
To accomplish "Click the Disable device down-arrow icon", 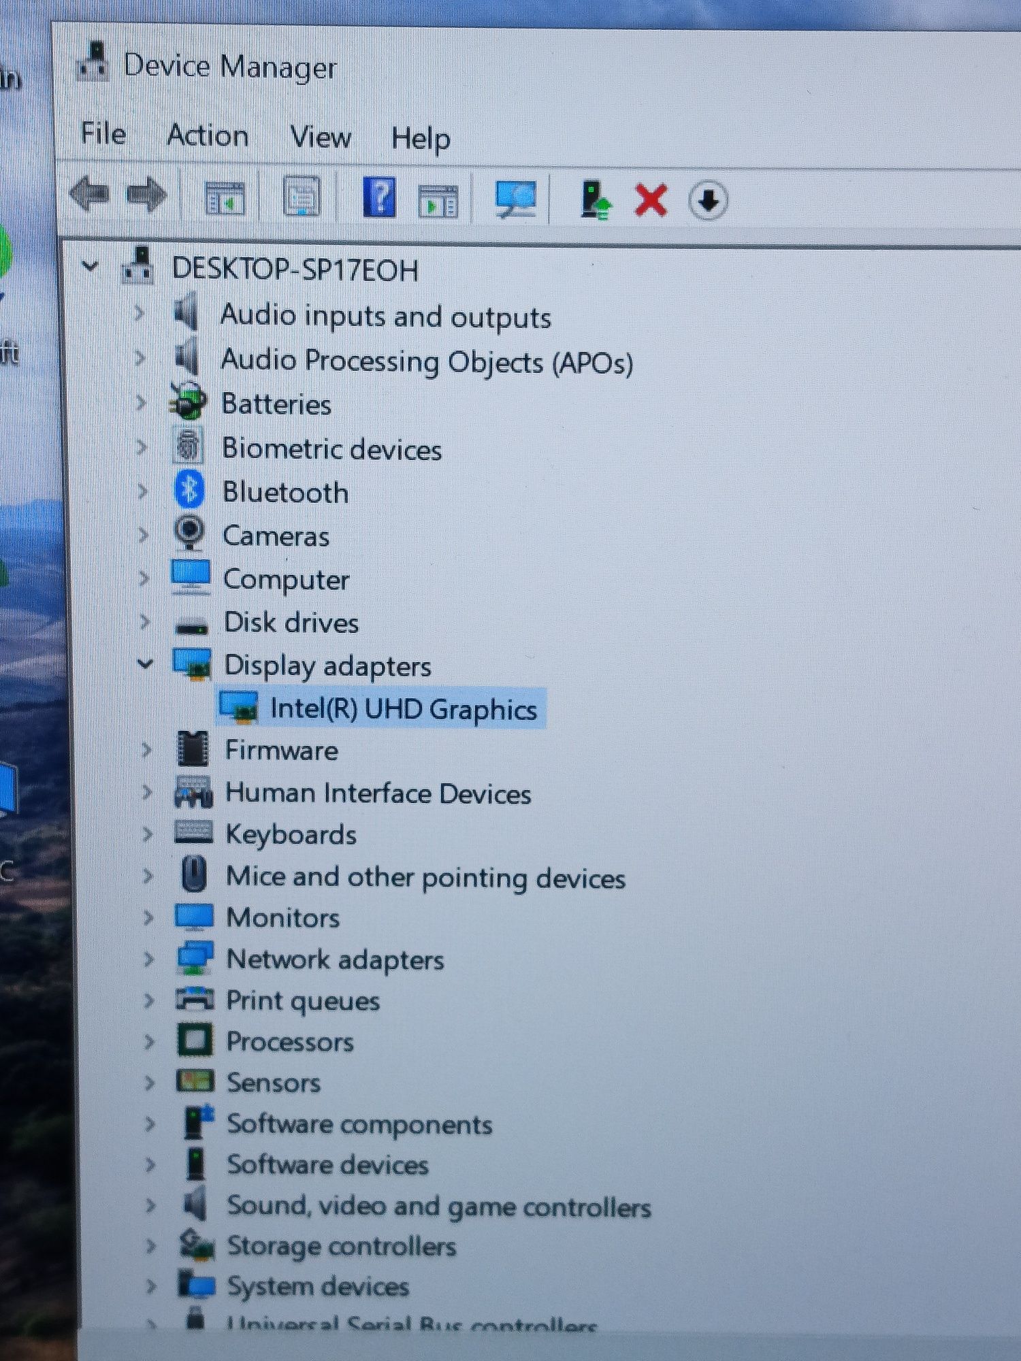I will 708,201.
